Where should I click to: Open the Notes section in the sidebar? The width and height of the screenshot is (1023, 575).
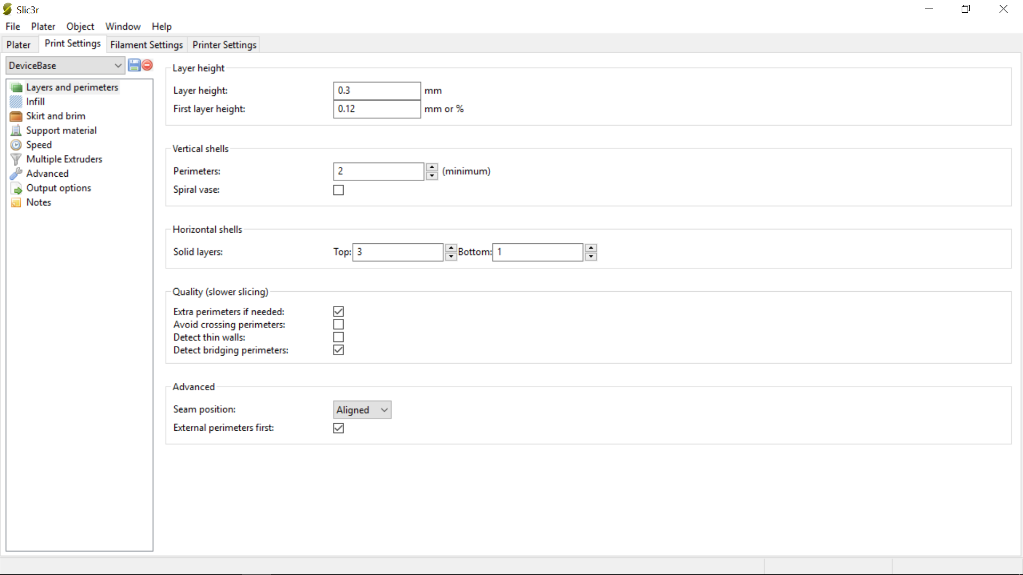(x=38, y=202)
